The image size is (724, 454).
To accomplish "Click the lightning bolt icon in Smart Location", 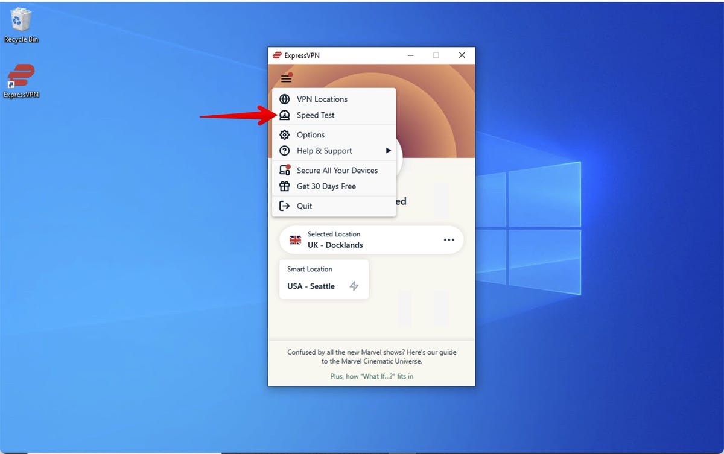I will click(354, 286).
